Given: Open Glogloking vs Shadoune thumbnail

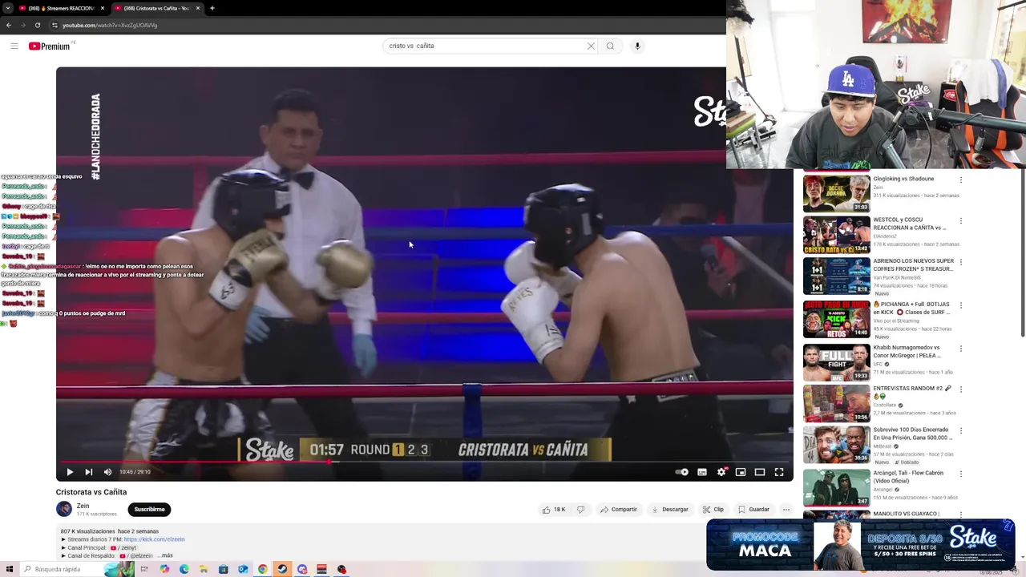Looking at the screenshot, I should (x=837, y=194).
